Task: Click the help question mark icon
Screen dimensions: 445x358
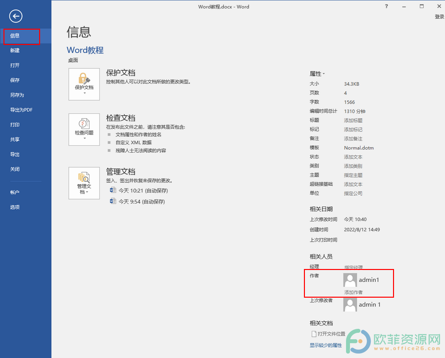Action: tap(386, 6)
